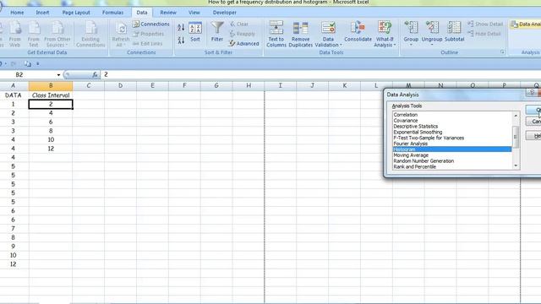Switch to Page Layout tab
Screen dimensions: 541x304
point(76,13)
